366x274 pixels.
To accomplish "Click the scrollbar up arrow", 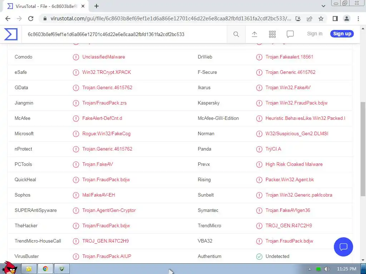I will tap(363, 29).
